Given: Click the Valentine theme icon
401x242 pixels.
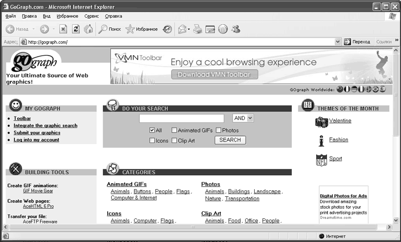Looking at the screenshot, I should tap(321, 122).
